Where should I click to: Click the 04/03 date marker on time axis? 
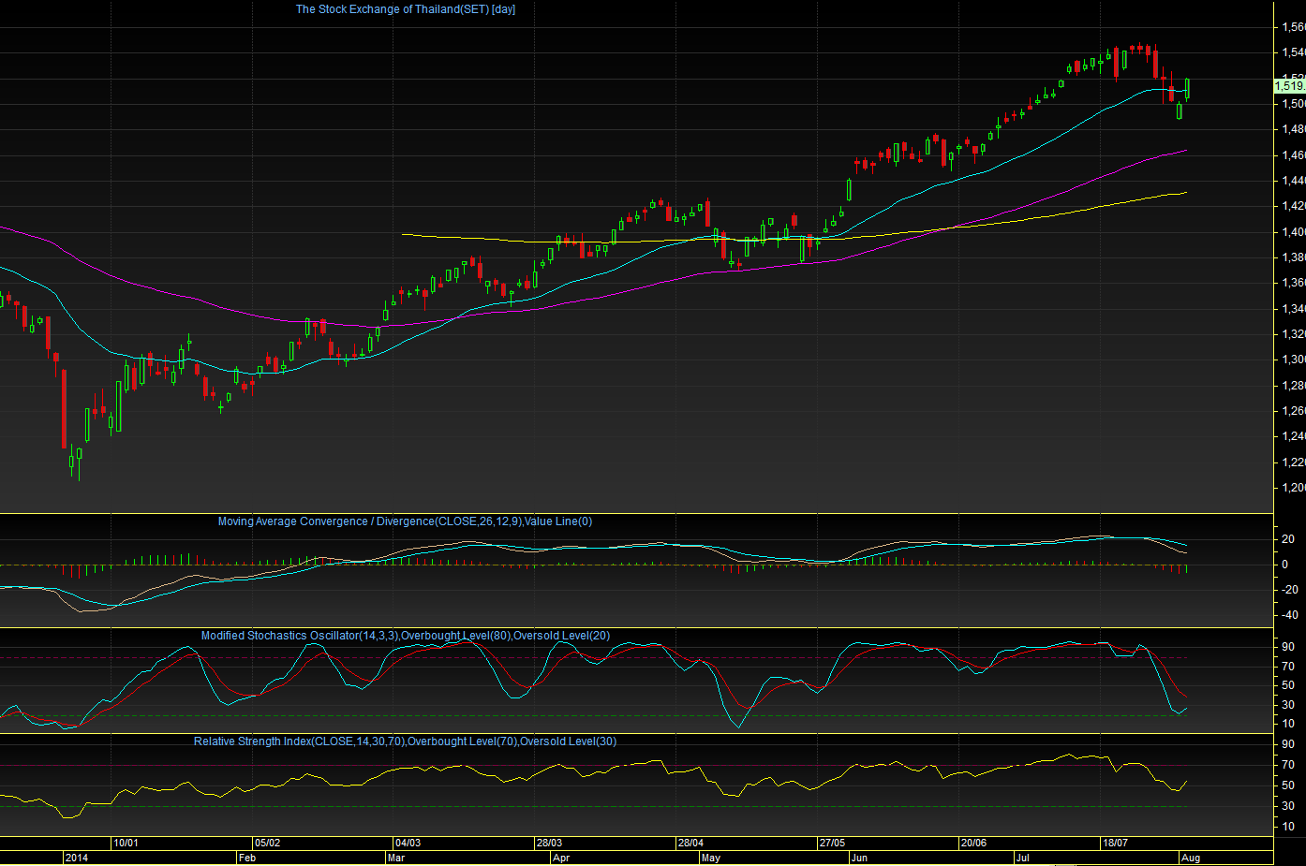coord(408,843)
